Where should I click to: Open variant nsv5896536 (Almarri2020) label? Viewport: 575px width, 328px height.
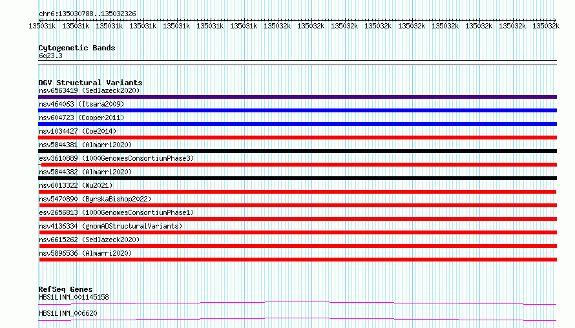85,253
